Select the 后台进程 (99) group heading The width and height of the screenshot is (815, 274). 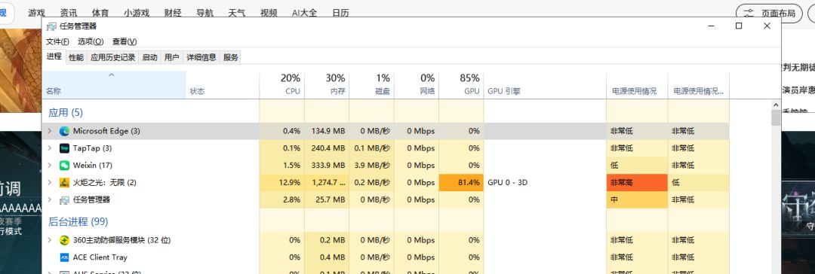coord(78,221)
